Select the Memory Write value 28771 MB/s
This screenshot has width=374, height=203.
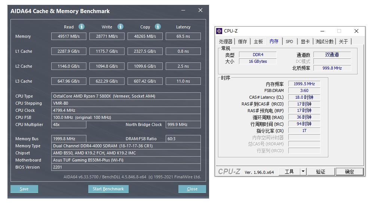click(107, 36)
